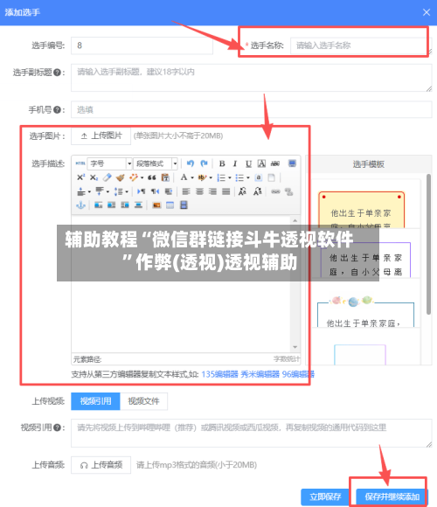
Task: Insert unordered bullet list
Action: (239, 177)
